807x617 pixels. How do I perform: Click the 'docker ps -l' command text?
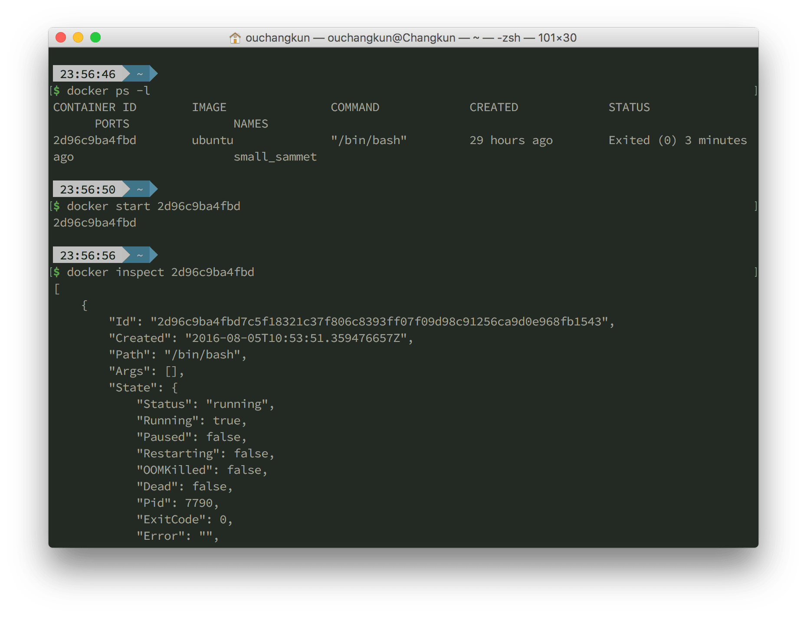(x=108, y=91)
